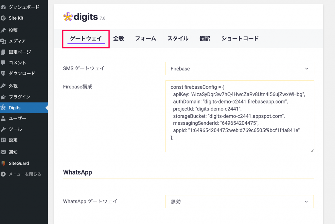
Task: Open the ダッシュボード menu item
Action: coord(24,7)
